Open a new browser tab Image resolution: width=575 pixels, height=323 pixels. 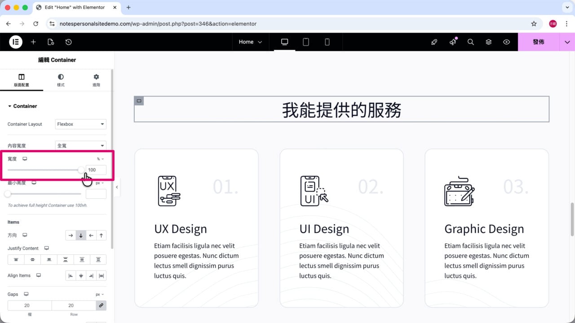pos(128,7)
